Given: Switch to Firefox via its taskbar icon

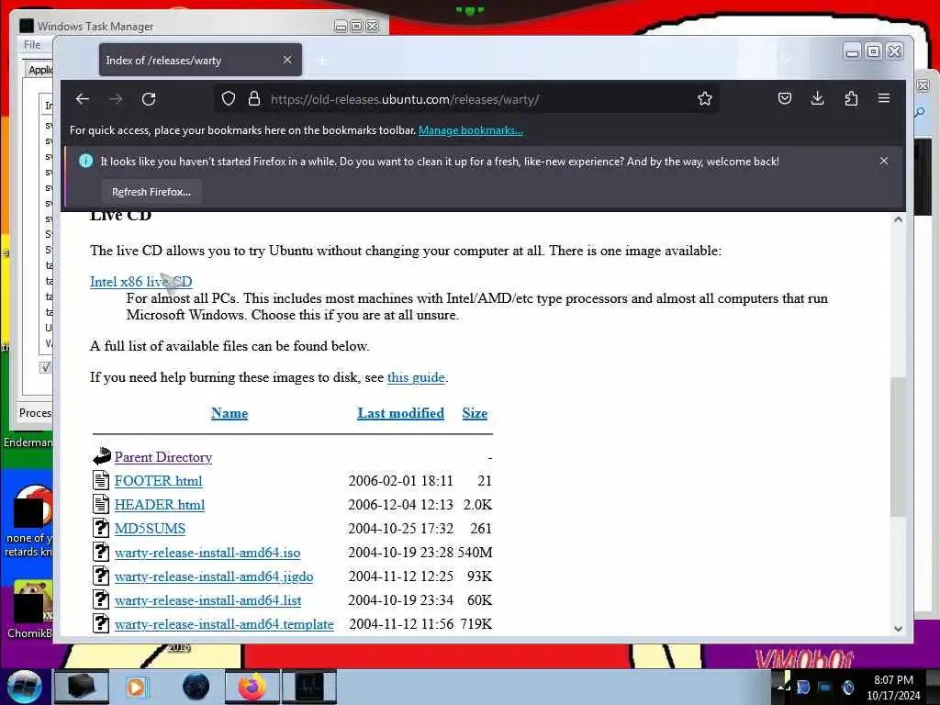Looking at the screenshot, I should point(252,687).
